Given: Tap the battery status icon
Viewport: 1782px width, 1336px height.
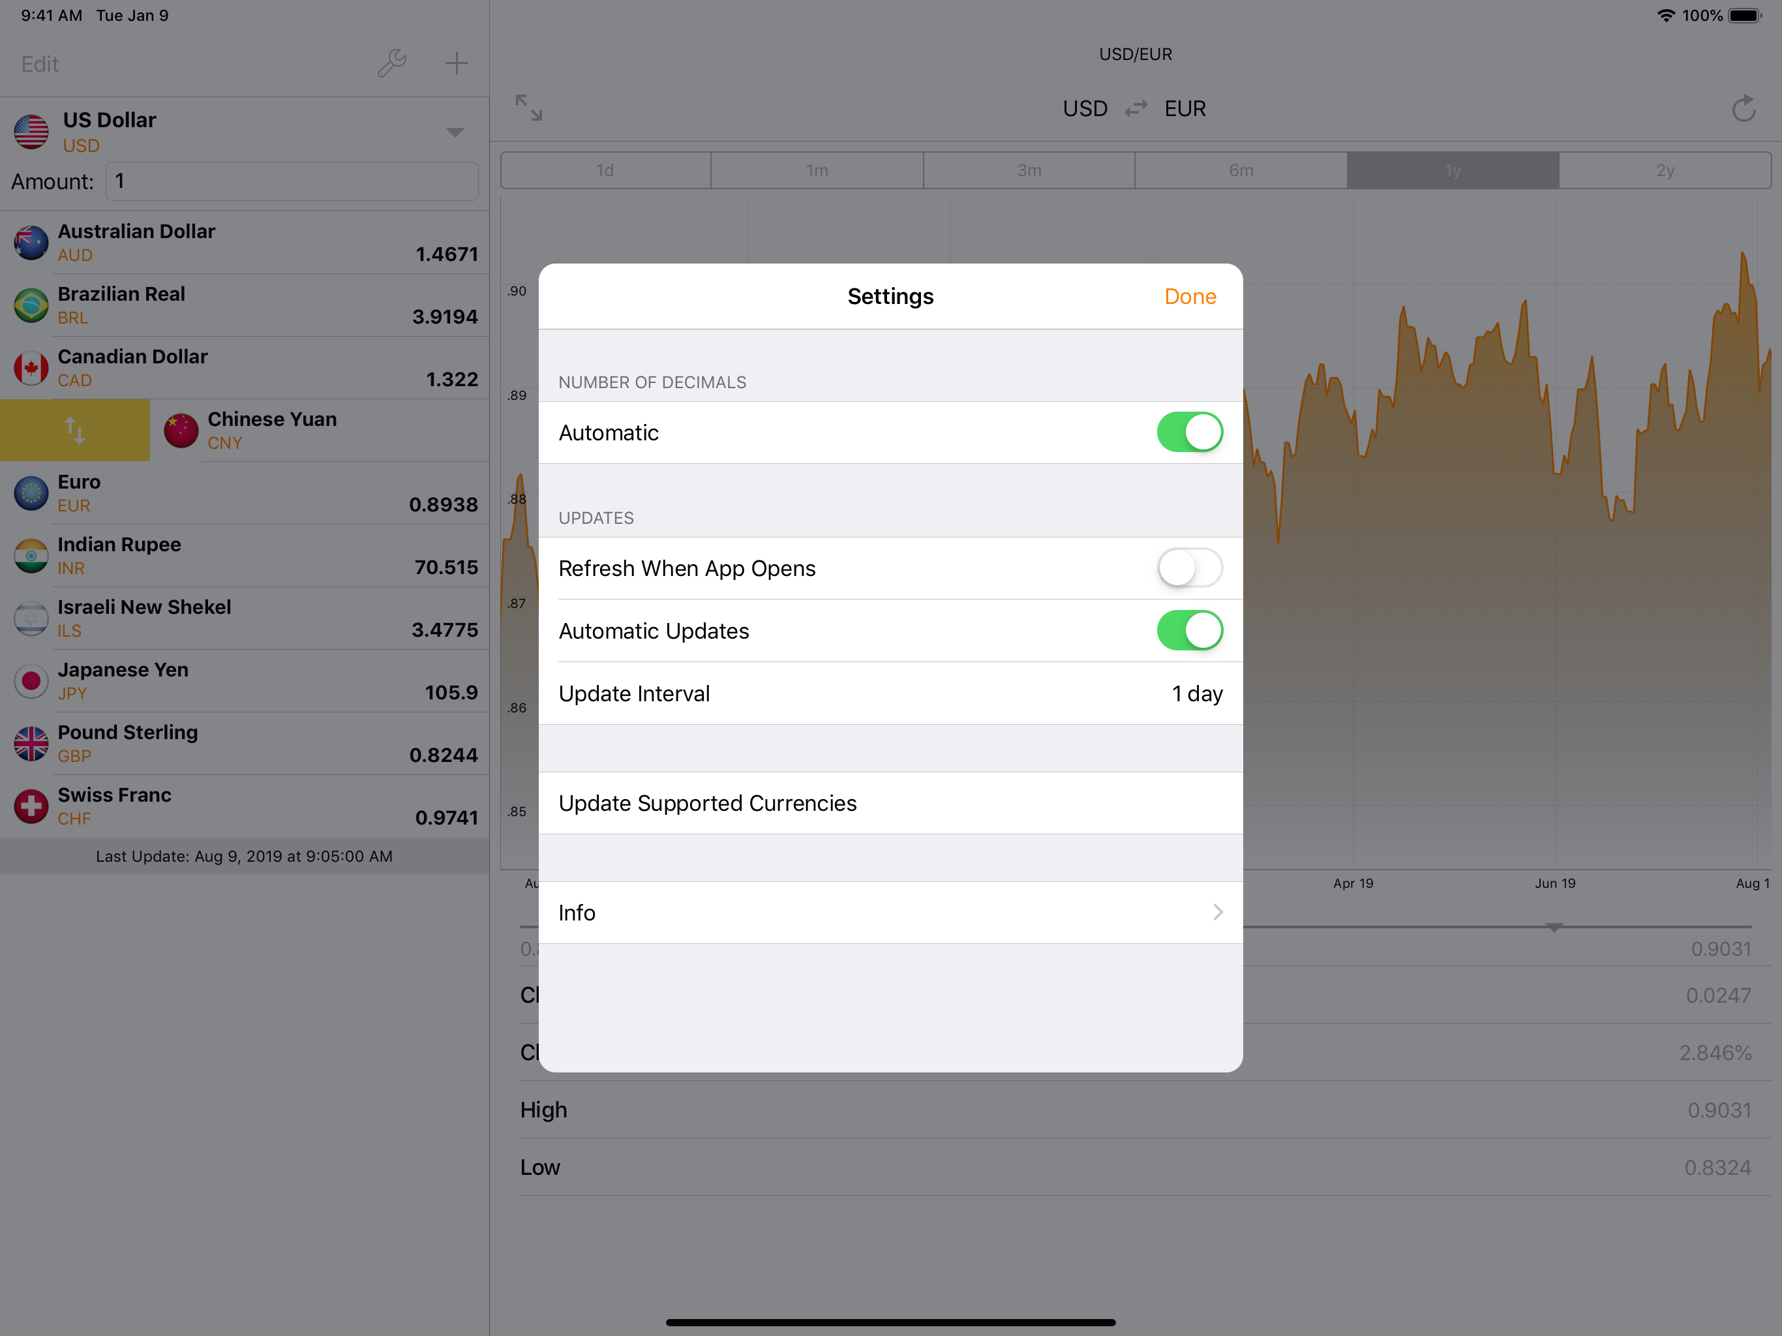Looking at the screenshot, I should [1745, 15].
